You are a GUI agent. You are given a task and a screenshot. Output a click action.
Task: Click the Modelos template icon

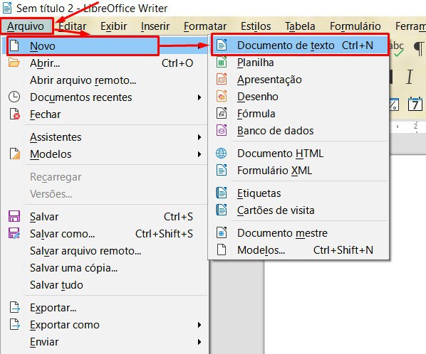tap(15, 154)
